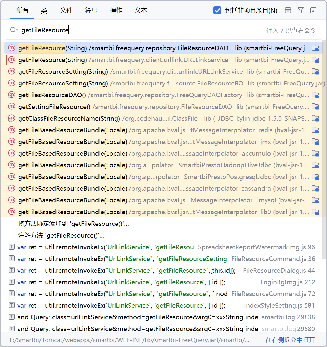Click the open in tool window icon
The width and height of the screenshot is (327, 347).
[313, 10]
